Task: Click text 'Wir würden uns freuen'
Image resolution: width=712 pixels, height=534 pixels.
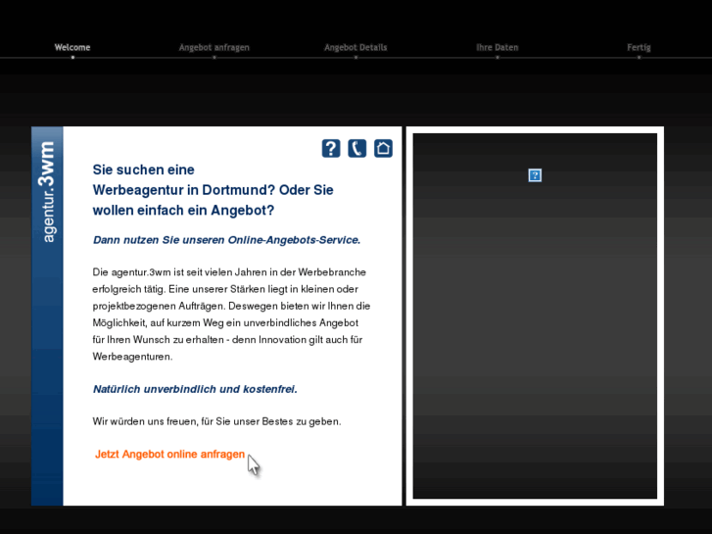Action: pyautogui.click(x=145, y=421)
